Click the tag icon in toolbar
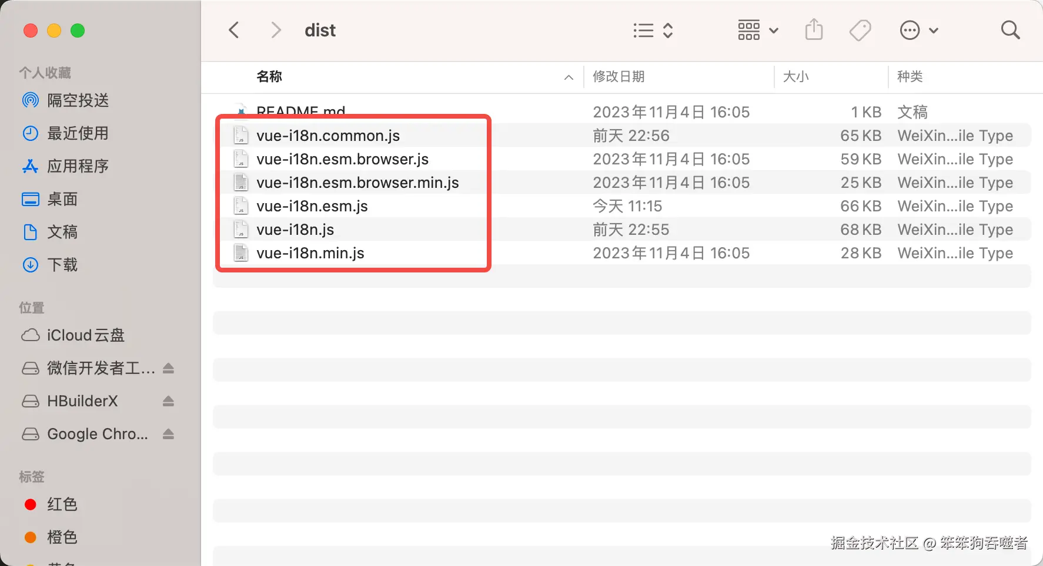This screenshot has width=1043, height=566. [x=860, y=30]
